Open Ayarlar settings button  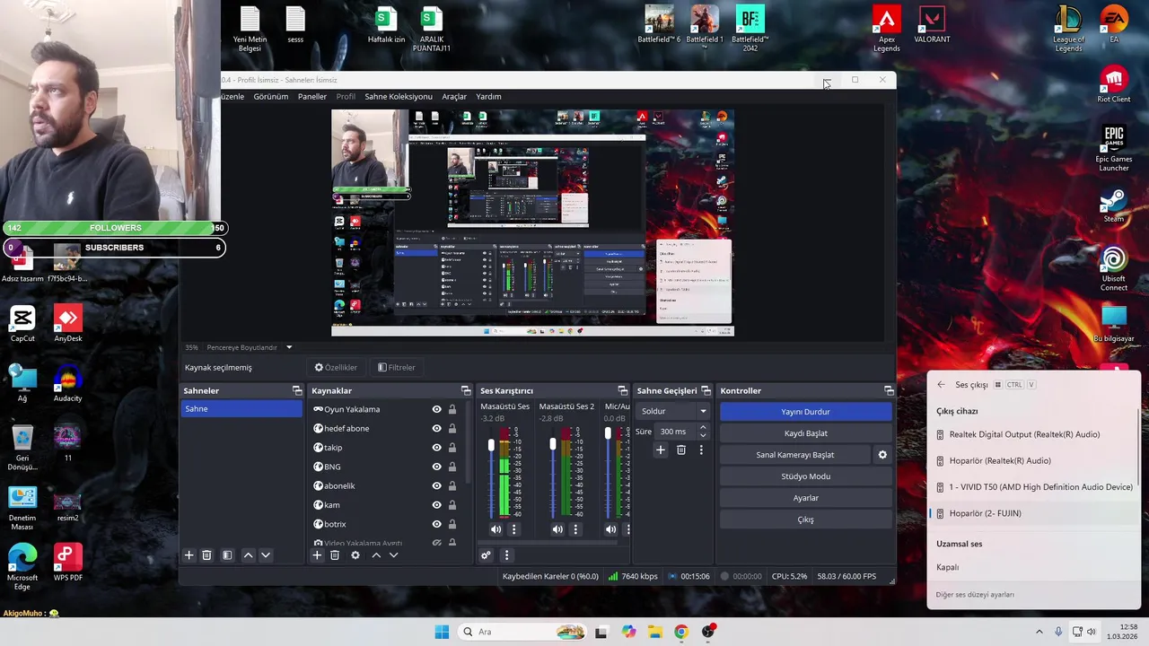pyautogui.click(x=805, y=498)
